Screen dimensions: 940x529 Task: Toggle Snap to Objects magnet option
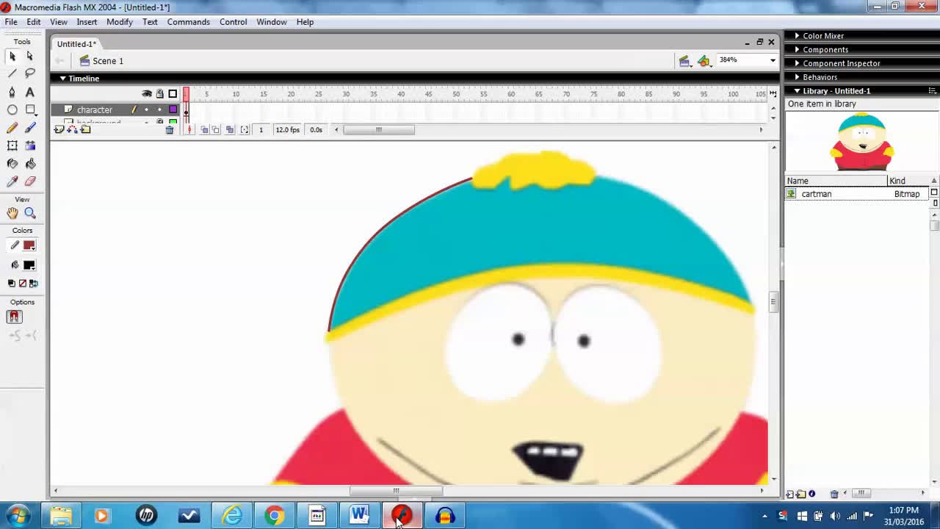pos(14,317)
